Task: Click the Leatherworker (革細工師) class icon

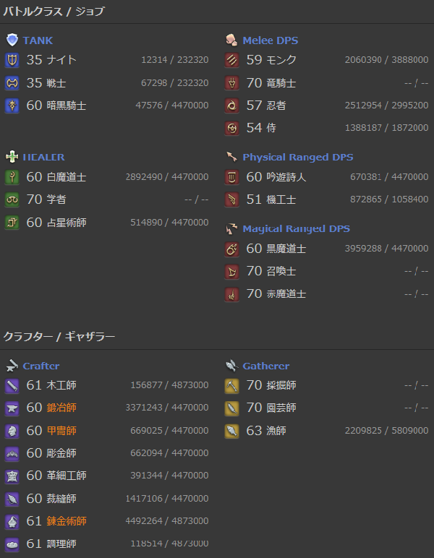Action: (12, 476)
